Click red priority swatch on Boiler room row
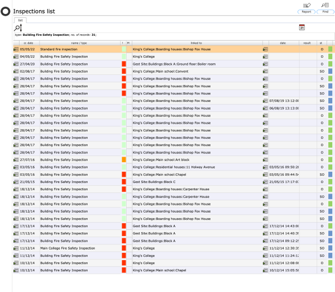 [x=124, y=64]
